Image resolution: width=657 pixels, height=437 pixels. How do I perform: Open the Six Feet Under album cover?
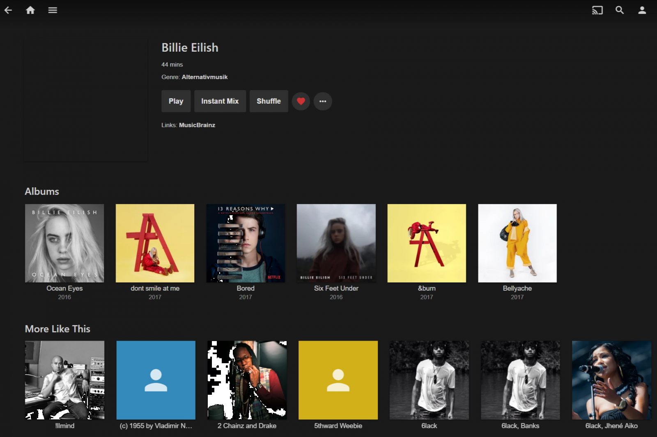pyautogui.click(x=336, y=243)
